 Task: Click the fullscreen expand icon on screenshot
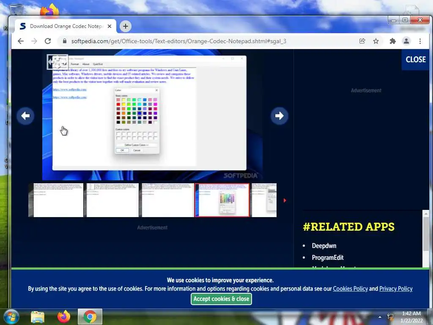(57, 62)
